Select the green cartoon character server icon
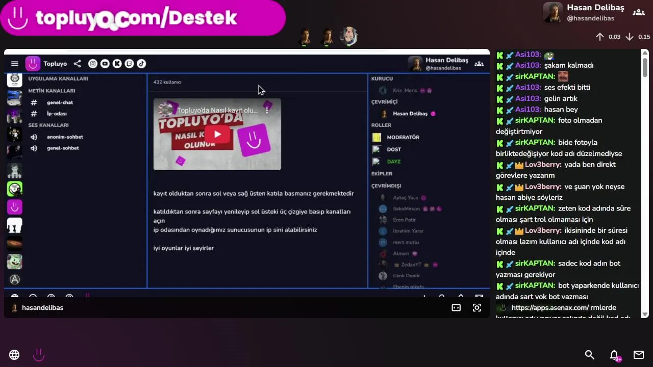The height and width of the screenshot is (367, 653). pyautogui.click(x=15, y=261)
